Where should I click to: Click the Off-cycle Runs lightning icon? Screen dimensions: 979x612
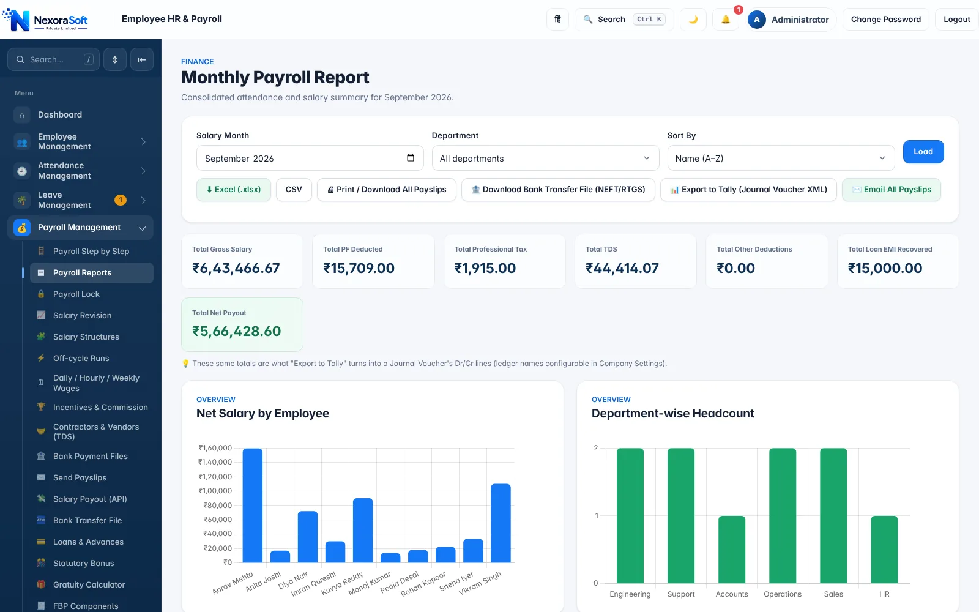point(41,358)
